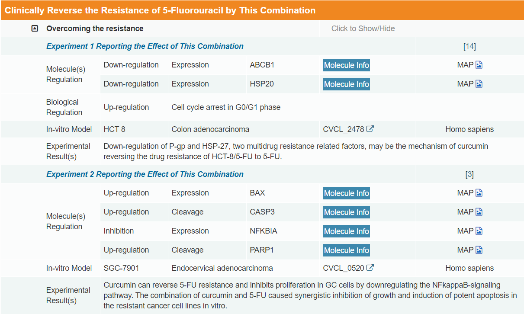
Task: Click Molecule Info button for BAX
Action: [346, 193]
